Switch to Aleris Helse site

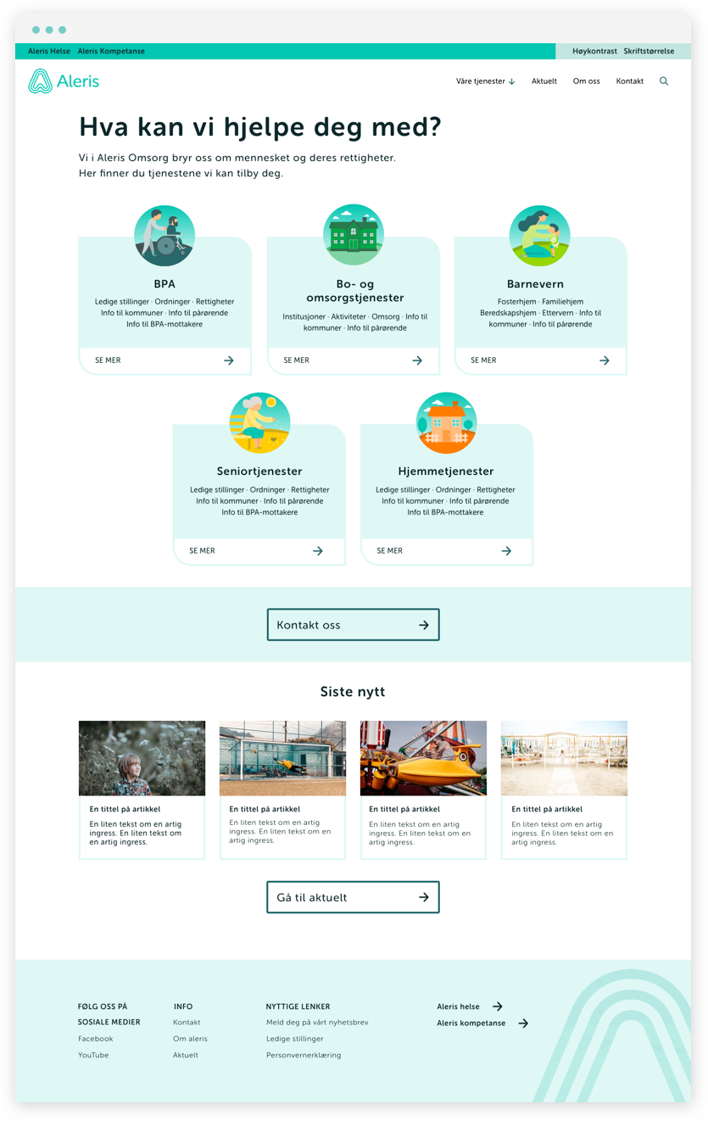coord(49,51)
